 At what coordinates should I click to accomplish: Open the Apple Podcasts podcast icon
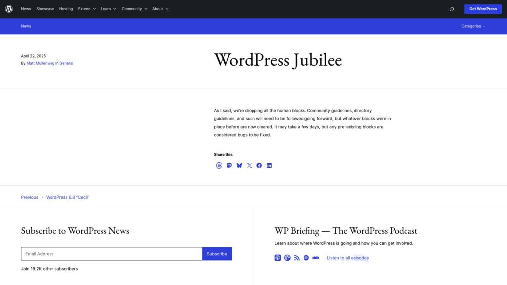tap(278, 258)
